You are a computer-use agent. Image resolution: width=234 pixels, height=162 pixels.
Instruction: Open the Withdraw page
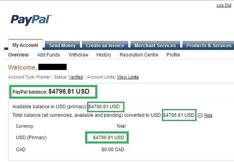(78, 55)
